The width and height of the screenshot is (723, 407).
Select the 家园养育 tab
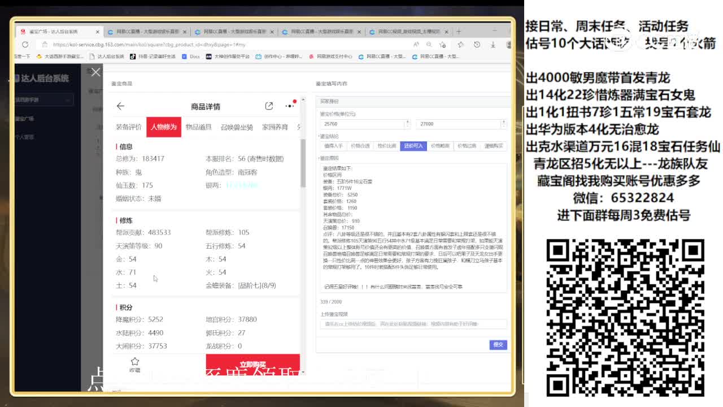tap(275, 127)
